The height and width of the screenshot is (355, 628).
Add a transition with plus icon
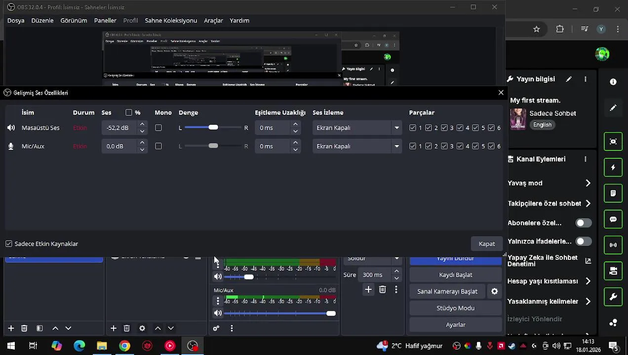tap(368, 290)
